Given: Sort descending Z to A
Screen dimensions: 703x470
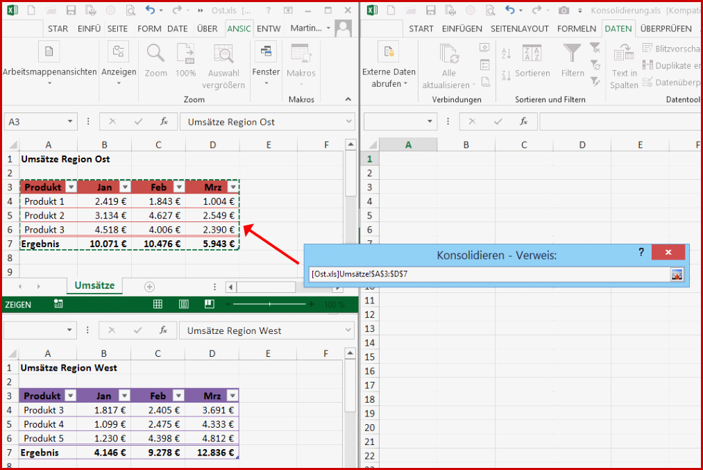Looking at the screenshot, I should tap(506, 76).
